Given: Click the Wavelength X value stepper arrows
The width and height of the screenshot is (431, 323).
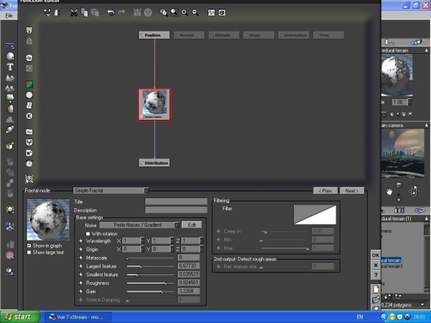Looking at the screenshot, I should click(142, 241).
